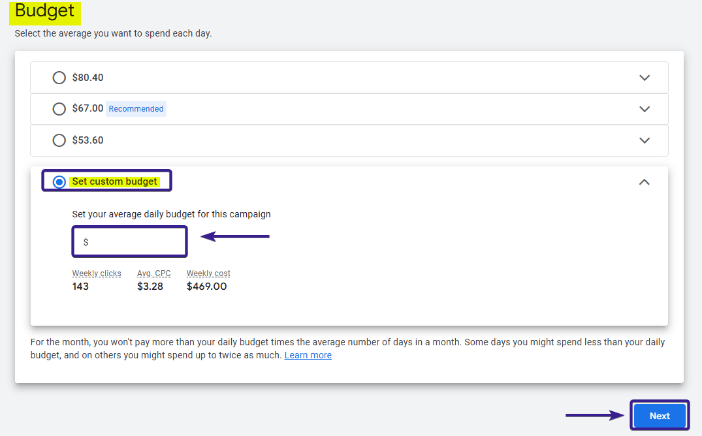Click the 143 weekly clicks value
The image size is (702, 436).
(80, 287)
